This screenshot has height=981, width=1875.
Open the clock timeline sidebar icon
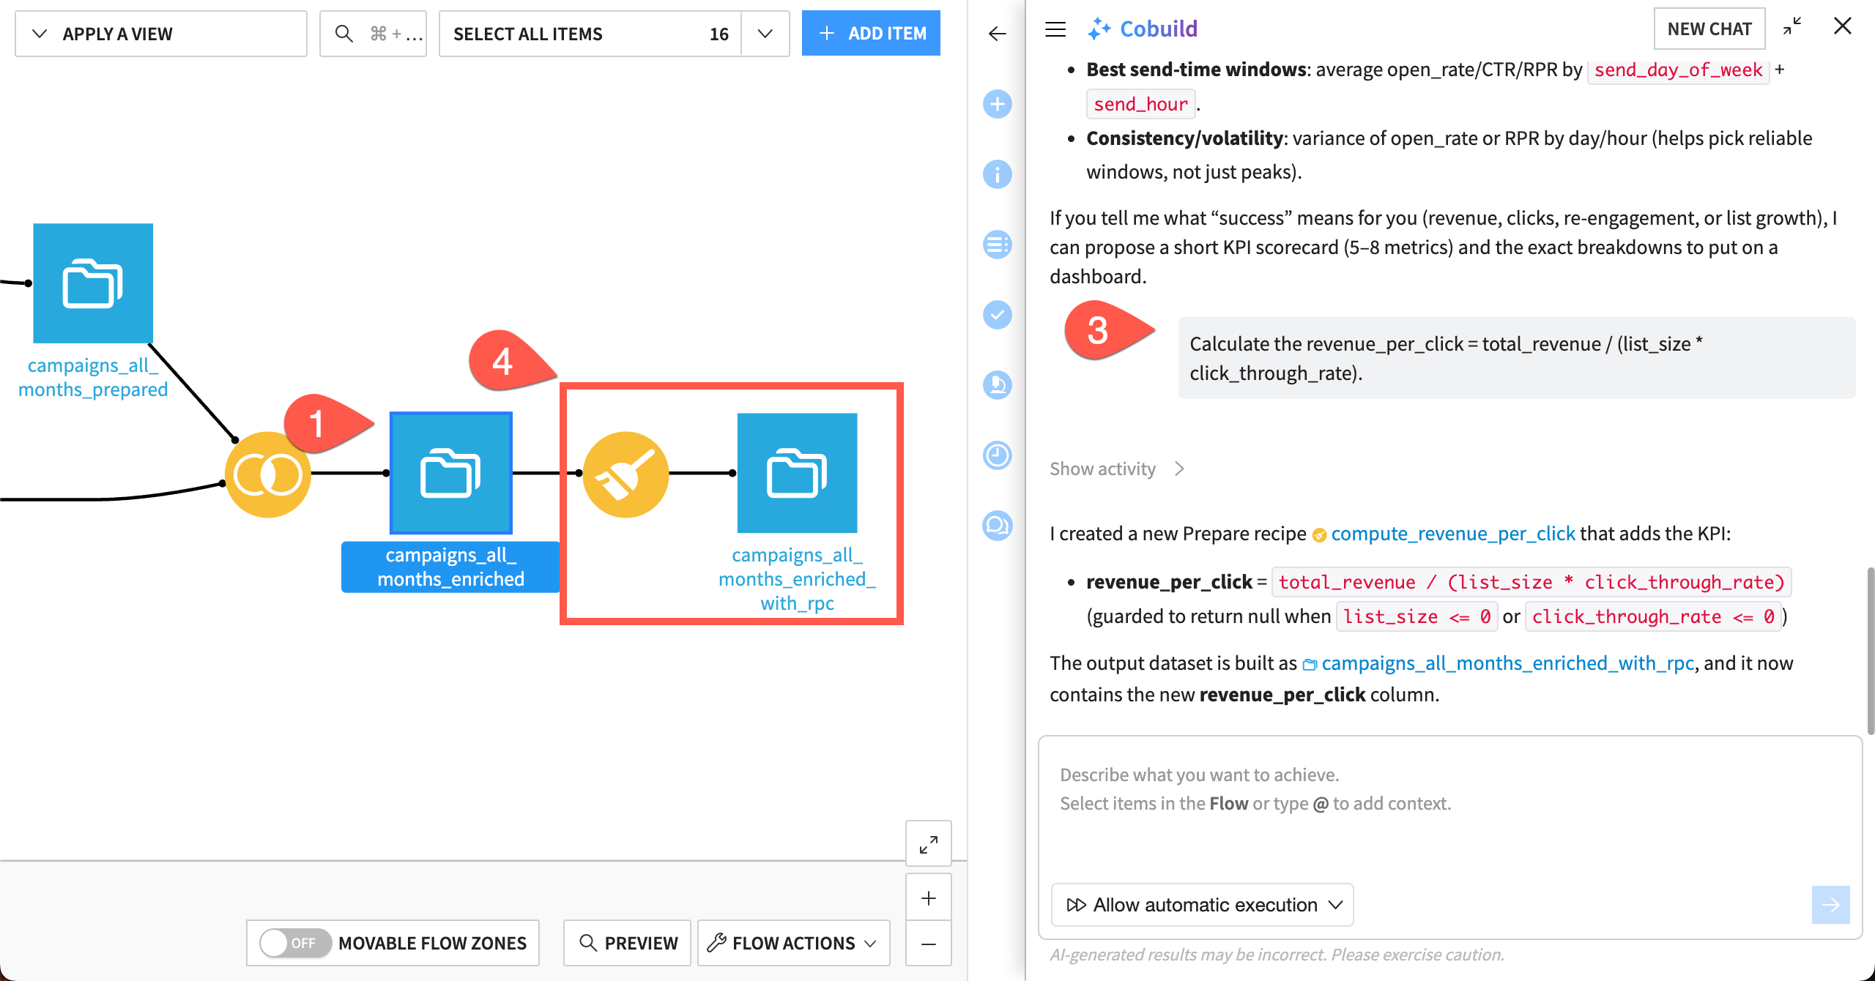[997, 455]
